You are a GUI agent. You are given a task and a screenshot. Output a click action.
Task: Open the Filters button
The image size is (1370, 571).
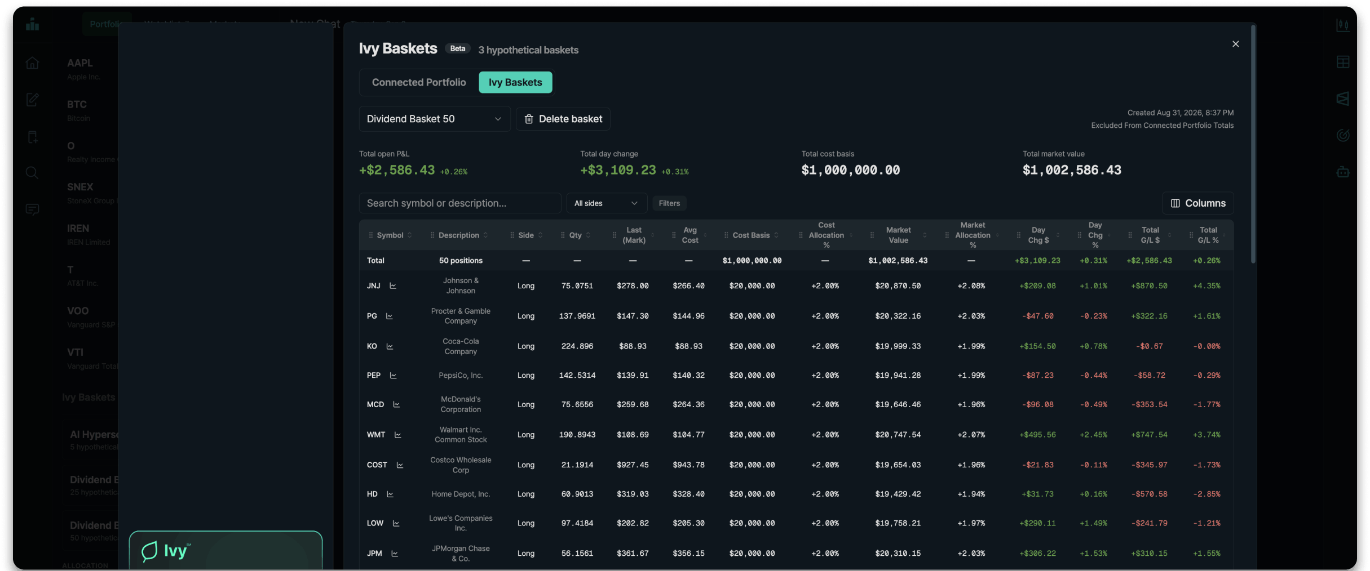(x=669, y=203)
